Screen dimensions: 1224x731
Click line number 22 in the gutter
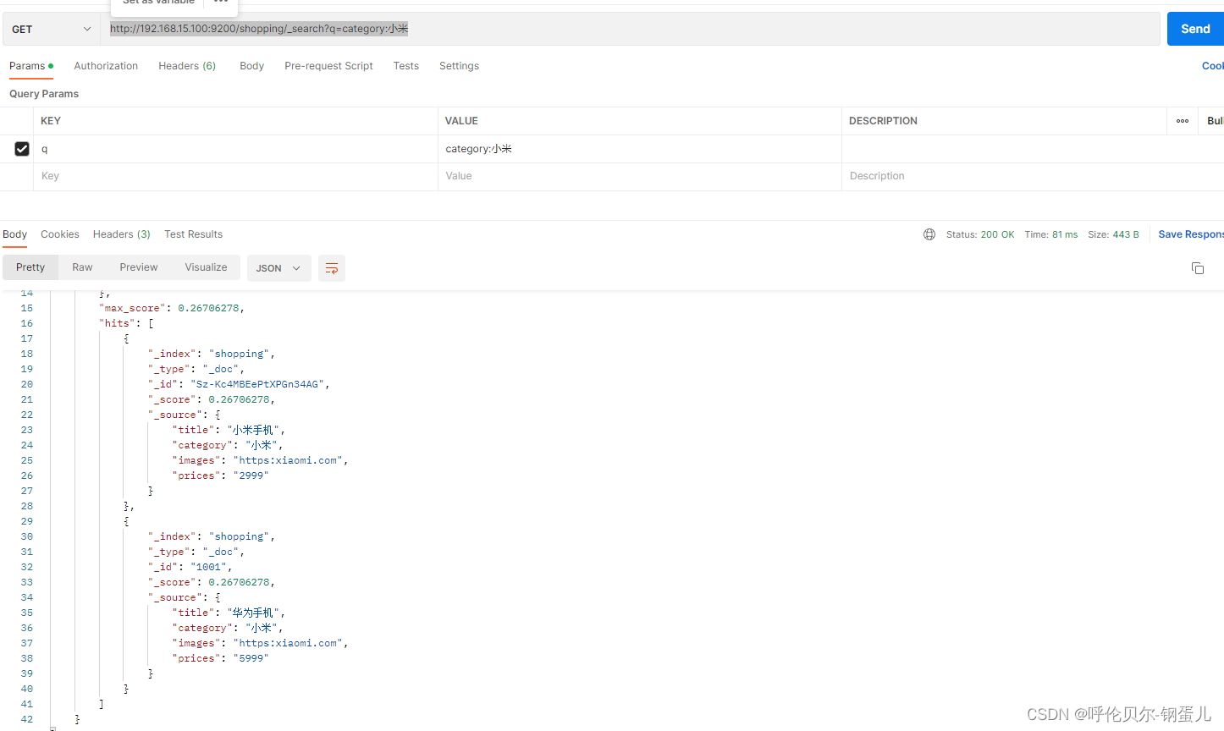point(27,415)
